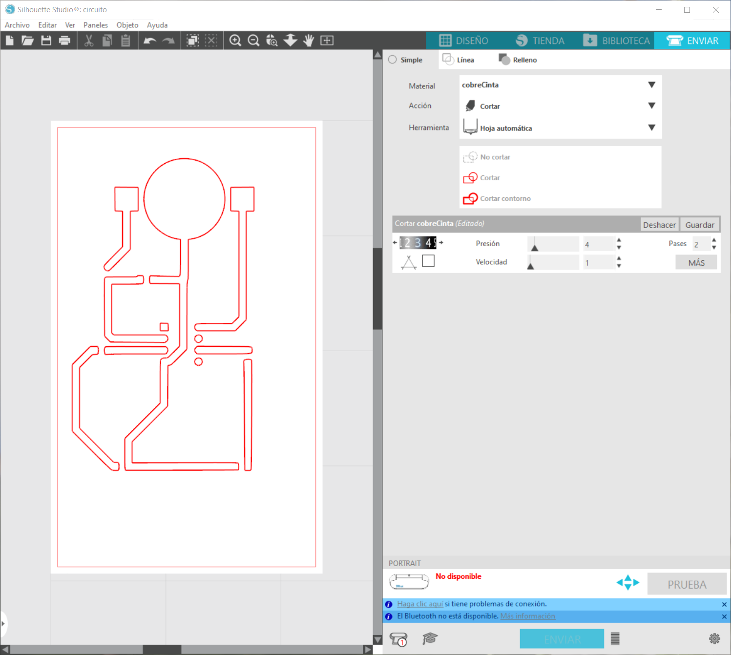Switch to the BIBLIOTECA tab
Viewport: 731px width, 655px height.
click(x=616, y=41)
